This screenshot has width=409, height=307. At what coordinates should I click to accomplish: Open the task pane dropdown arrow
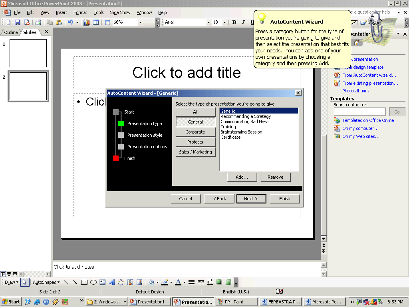pyautogui.click(x=398, y=34)
